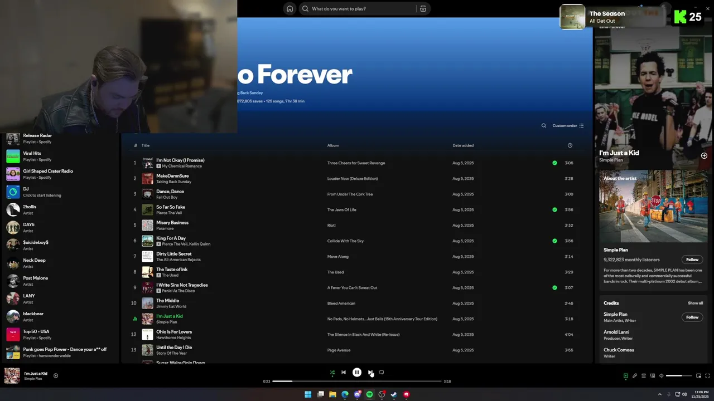The width and height of the screenshot is (714, 401).
Task: Click now playing album art thumbnail bottom-left
Action: point(12,376)
